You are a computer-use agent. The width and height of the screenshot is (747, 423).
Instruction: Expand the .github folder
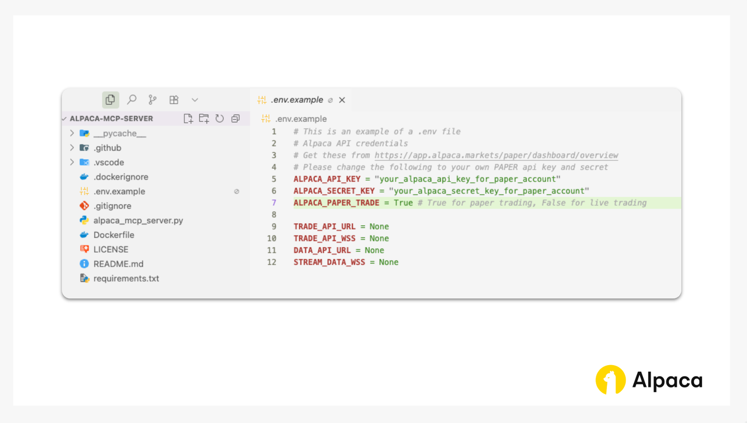72,147
